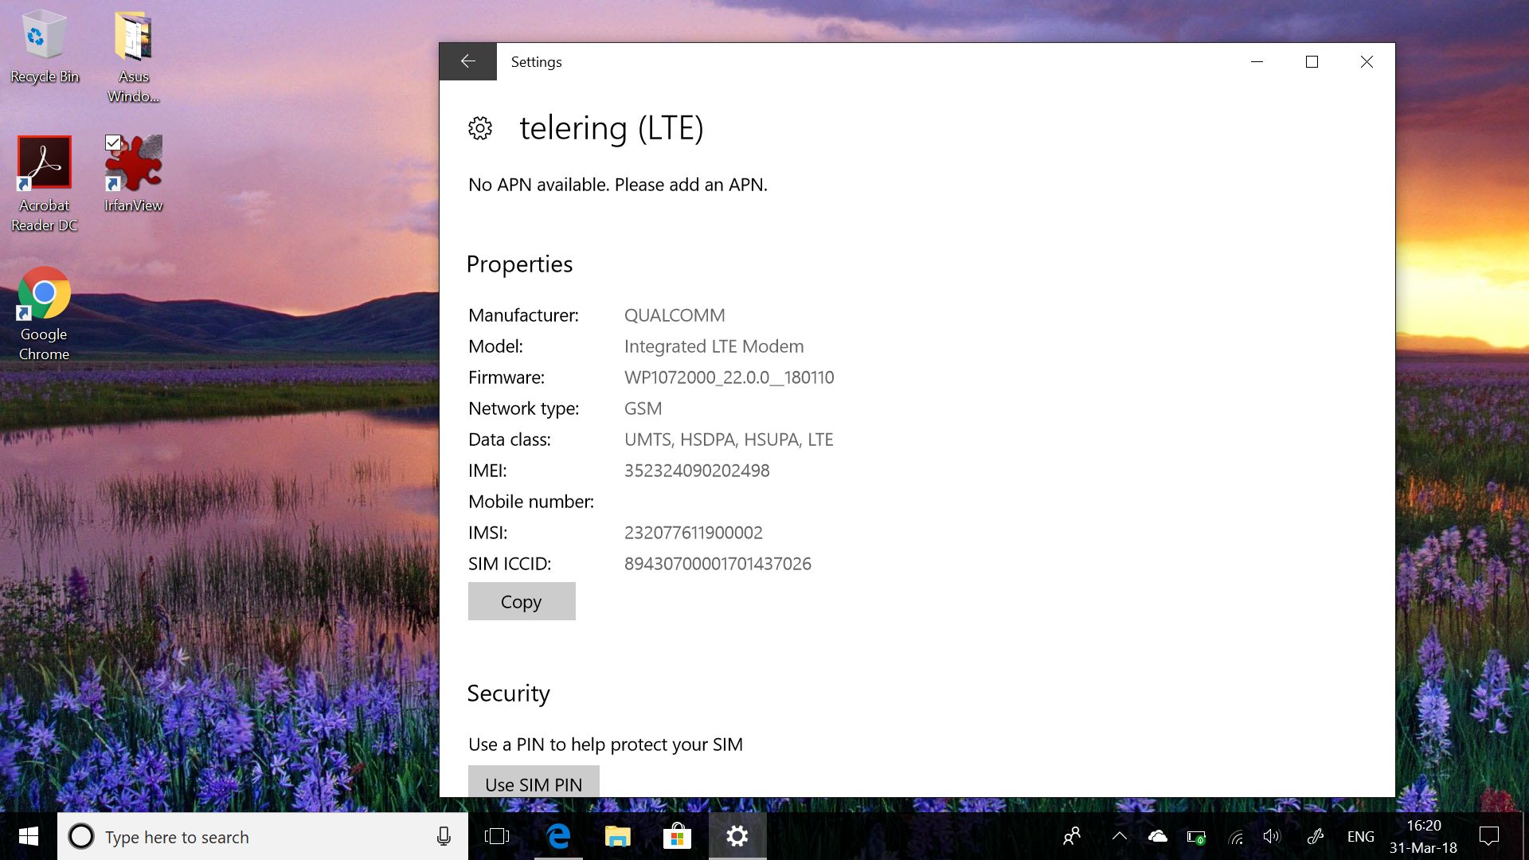Go back using the Settings back arrow
Image resolution: width=1529 pixels, height=860 pixels.
click(x=468, y=61)
